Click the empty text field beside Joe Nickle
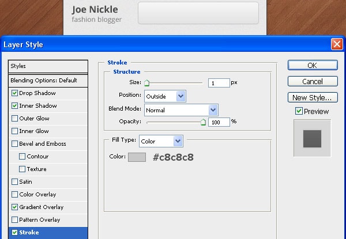The image size is (346, 239). [198, 13]
